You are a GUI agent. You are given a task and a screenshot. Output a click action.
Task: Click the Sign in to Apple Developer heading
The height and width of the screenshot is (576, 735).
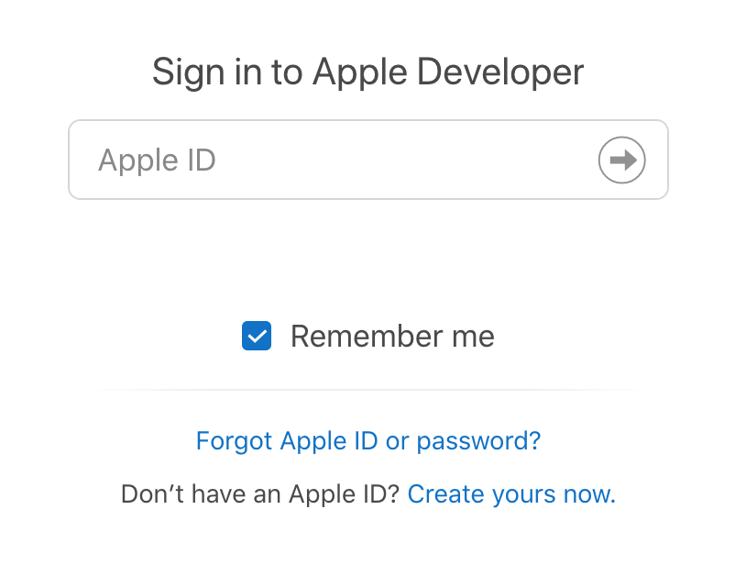coord(368,72)
